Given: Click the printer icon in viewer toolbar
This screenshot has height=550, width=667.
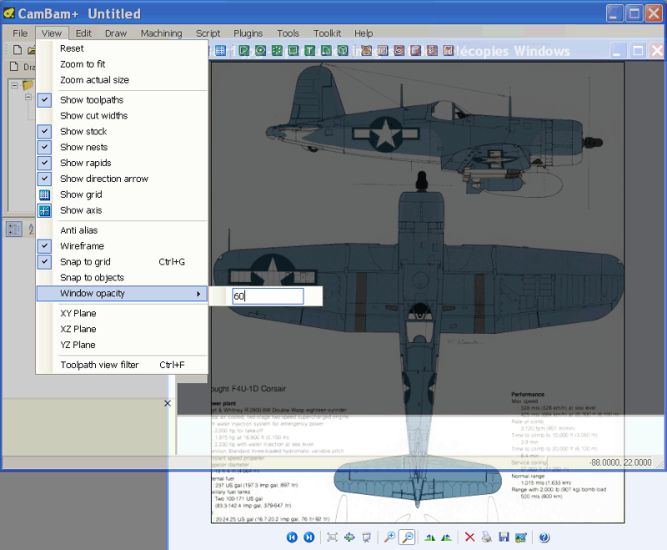Looking at the screenshot, I should (486, 537).
